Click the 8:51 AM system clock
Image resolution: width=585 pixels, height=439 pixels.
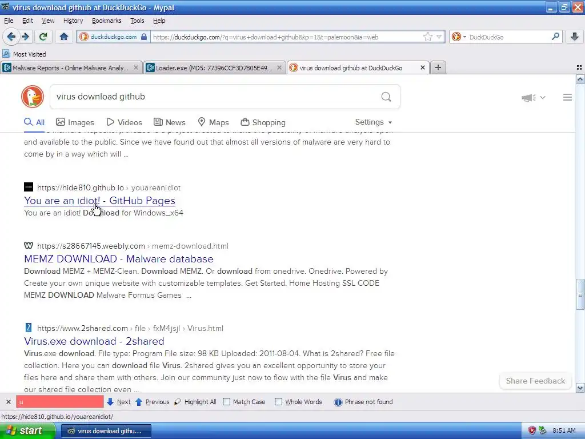tap(564, 430)
